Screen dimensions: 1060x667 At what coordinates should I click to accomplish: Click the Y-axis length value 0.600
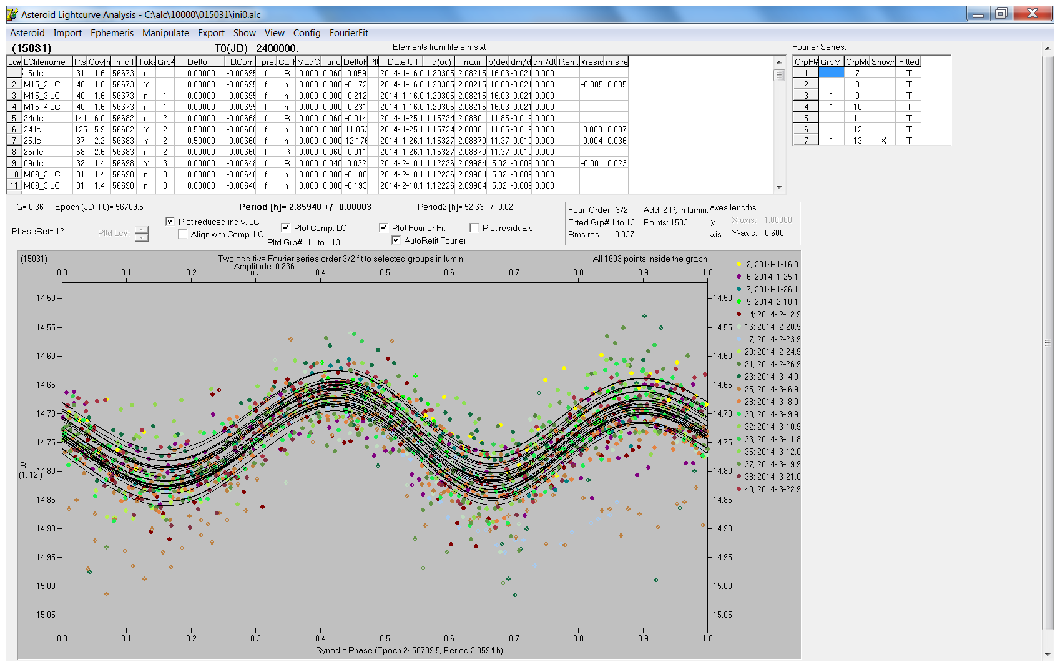click(774, 233)
